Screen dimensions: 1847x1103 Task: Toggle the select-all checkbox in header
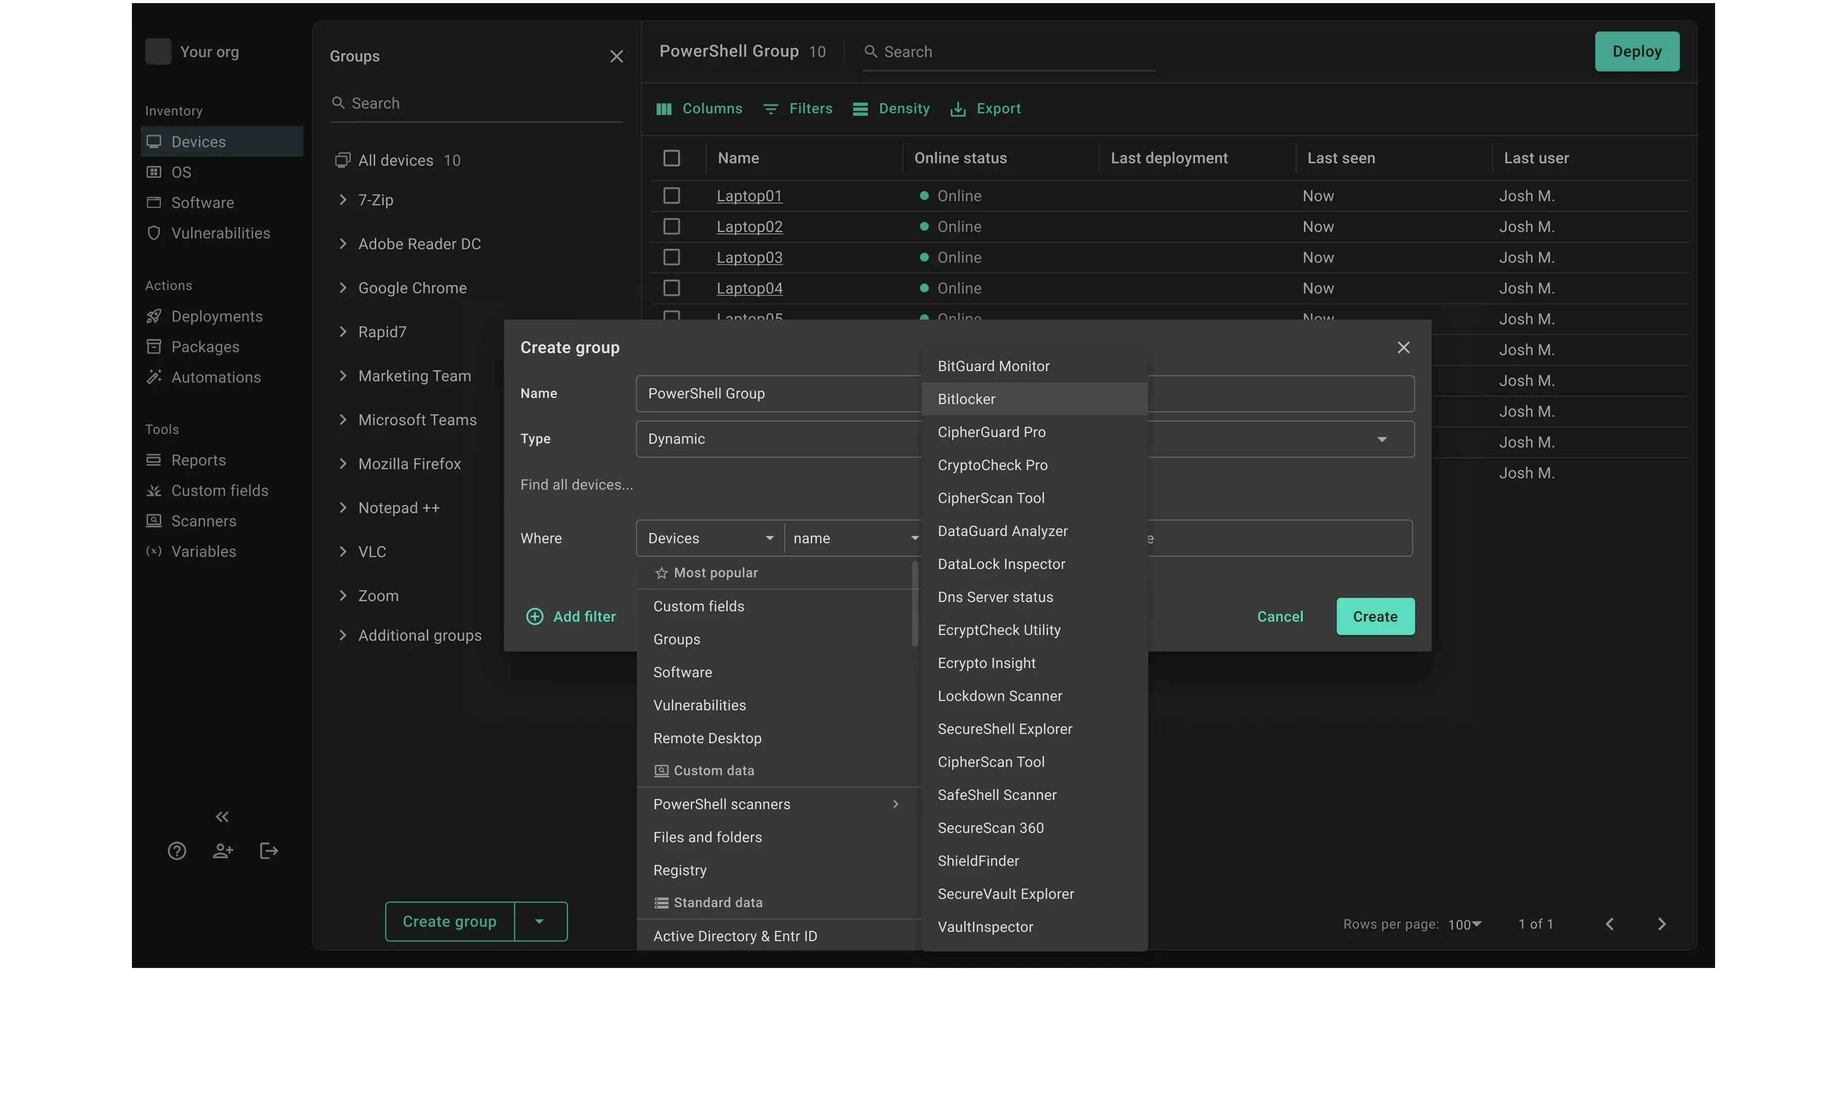click(671, 158)
